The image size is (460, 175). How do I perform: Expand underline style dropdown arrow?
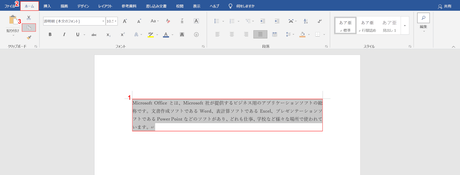pyautogui.click(x=85, y=35)
